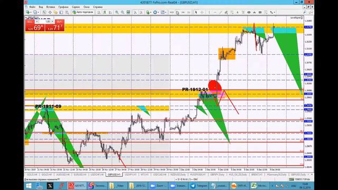Screen dimensions: 338x190
Task: Open the Strategy Tester icon
Action: pos(67,12)
